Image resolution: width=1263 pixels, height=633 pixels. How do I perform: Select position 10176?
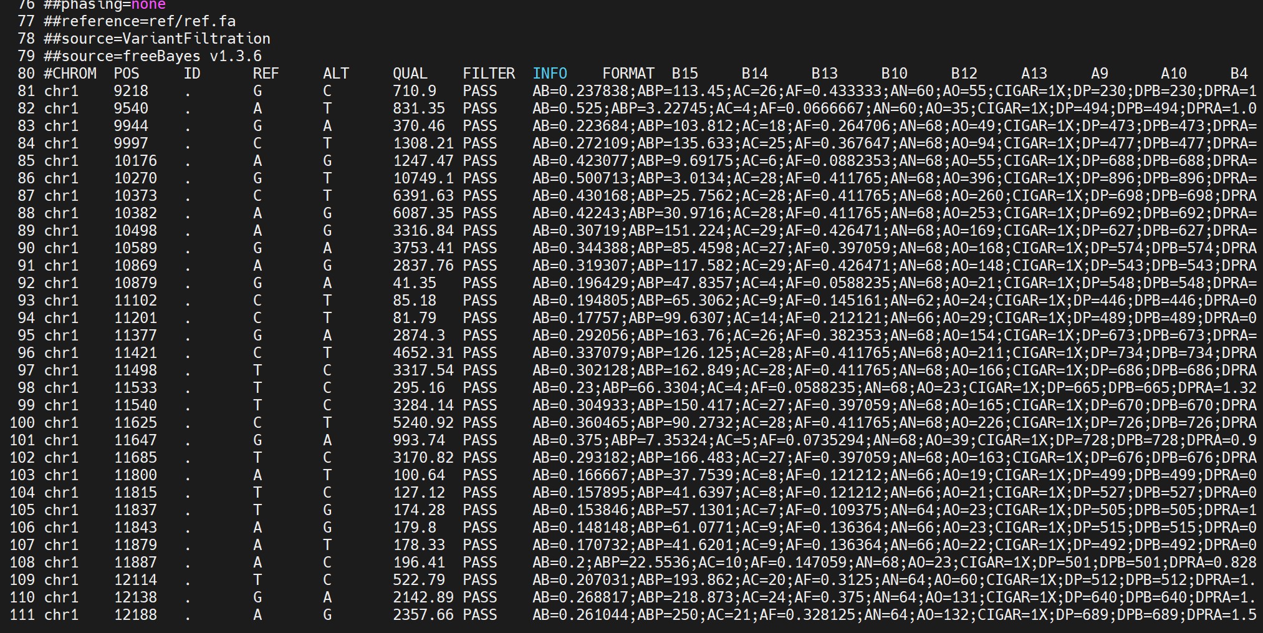click(x=135, y=161)
